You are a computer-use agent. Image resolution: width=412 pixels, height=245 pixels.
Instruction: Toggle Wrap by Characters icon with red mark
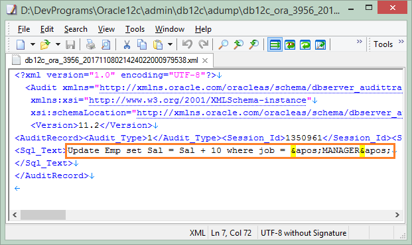click(x=290, y=45)
